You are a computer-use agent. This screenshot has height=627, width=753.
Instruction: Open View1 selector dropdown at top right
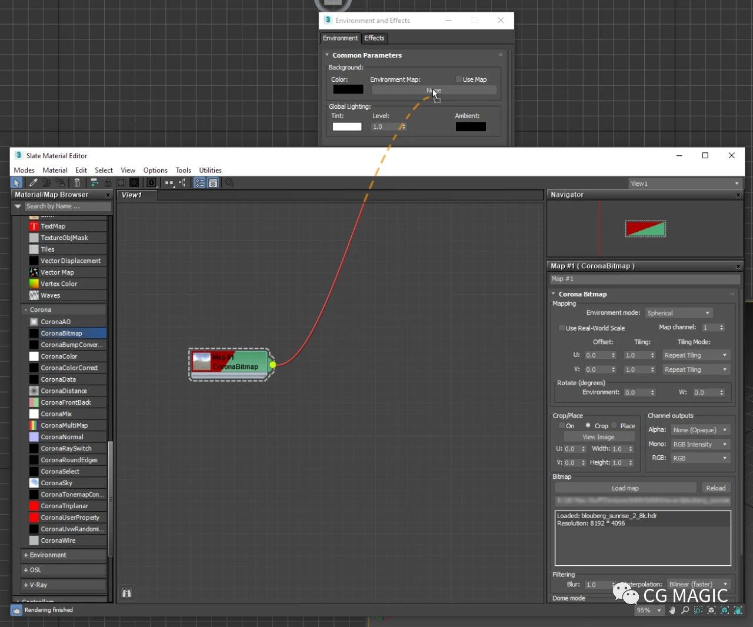pos(685,184)
